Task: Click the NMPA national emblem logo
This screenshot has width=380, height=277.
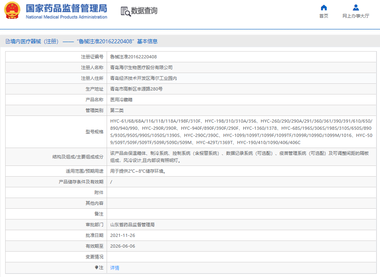Action: click(x=12, y=11)
